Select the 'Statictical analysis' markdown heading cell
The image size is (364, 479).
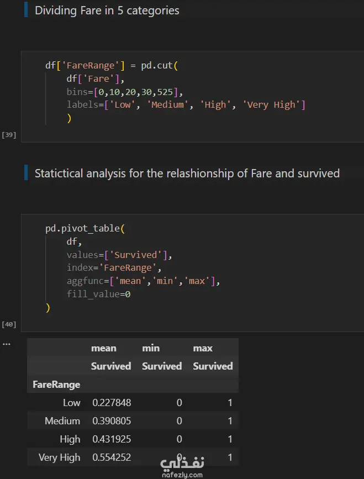[187, 173]
